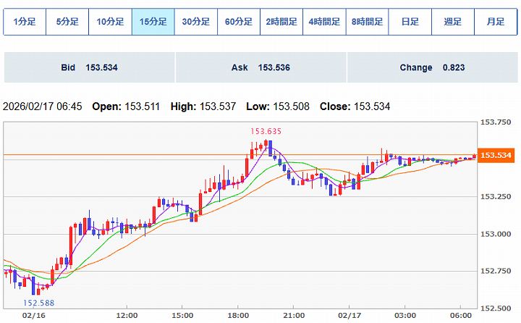Click the Ask 153.536 price box
This screenshot has height=323, width=521.
point(260,67)
